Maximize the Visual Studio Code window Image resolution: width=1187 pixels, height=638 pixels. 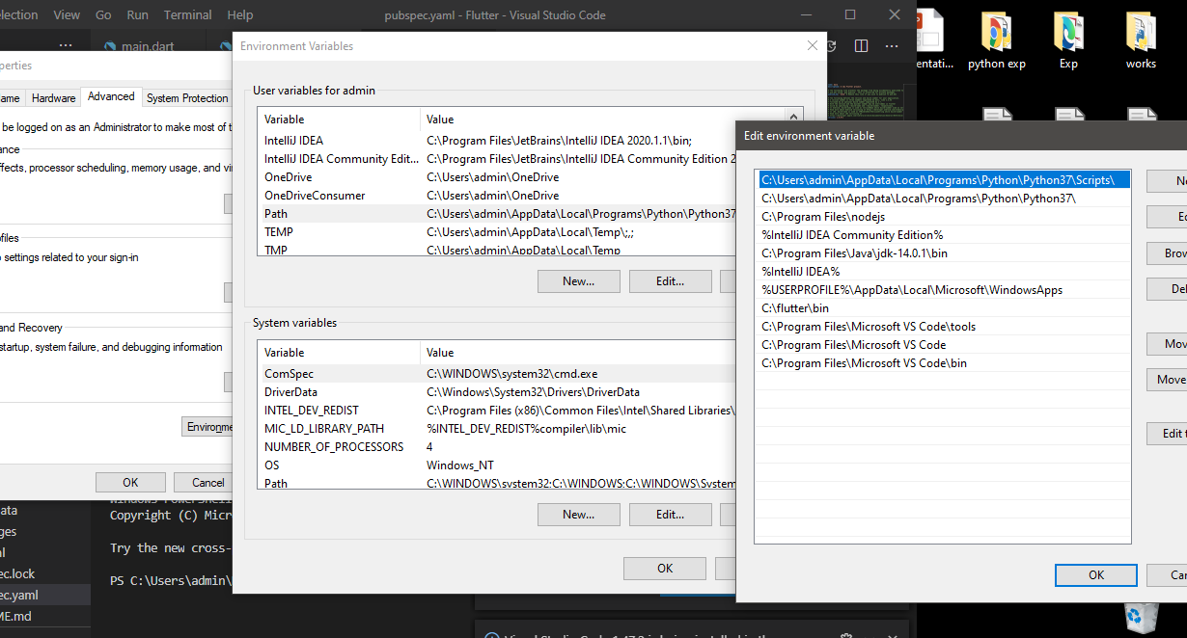[850, 14]
